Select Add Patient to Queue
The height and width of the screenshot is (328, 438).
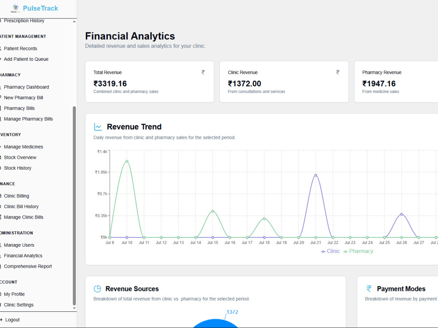pyautogui.click(x=26, y=59)
